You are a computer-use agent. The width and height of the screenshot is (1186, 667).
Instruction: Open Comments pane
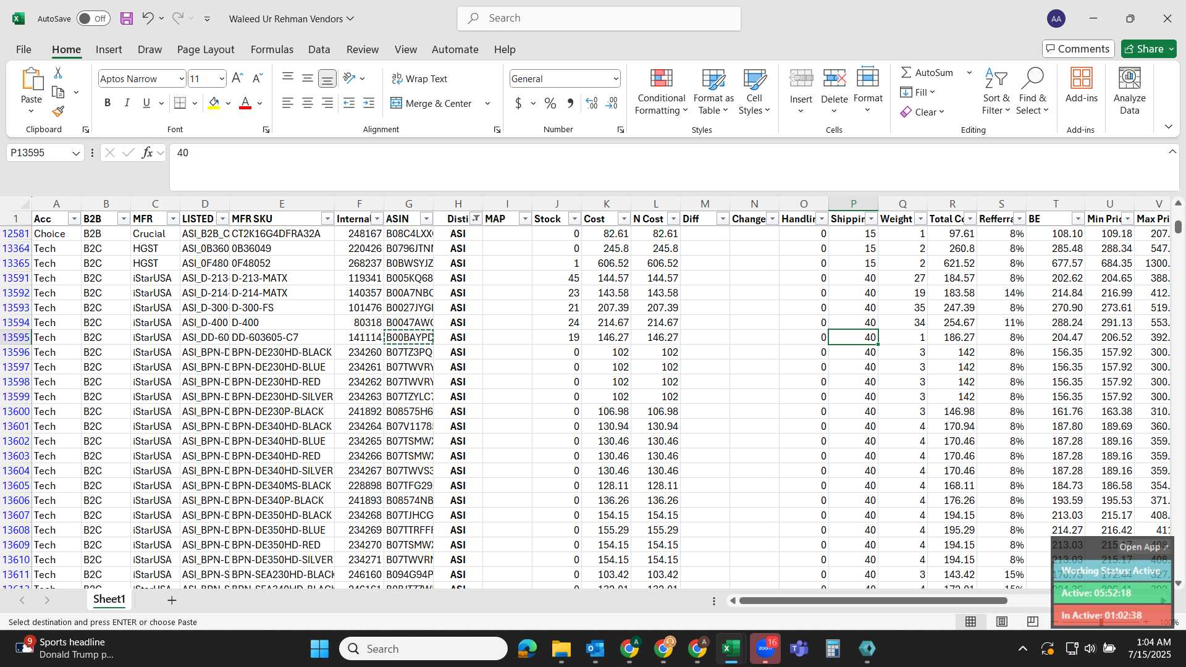[1078, 49]
